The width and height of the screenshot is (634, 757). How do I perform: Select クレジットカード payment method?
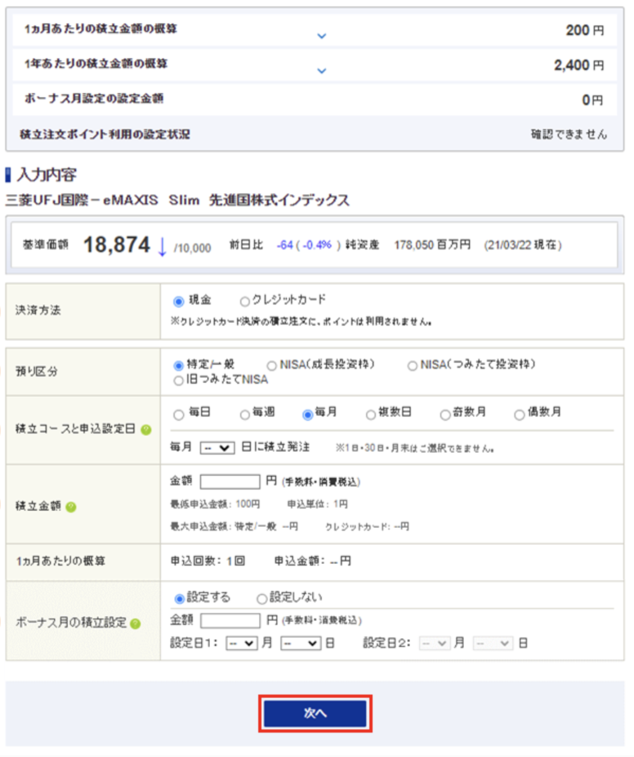244,301
